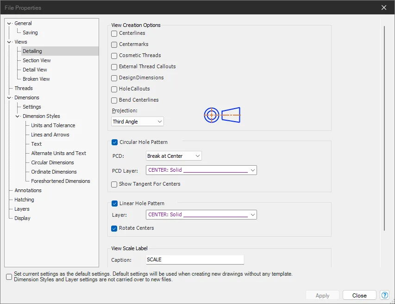This screenshot has height=304, width=395.
Task: Select Section View in the tree
Action: (x=37, y=60)
